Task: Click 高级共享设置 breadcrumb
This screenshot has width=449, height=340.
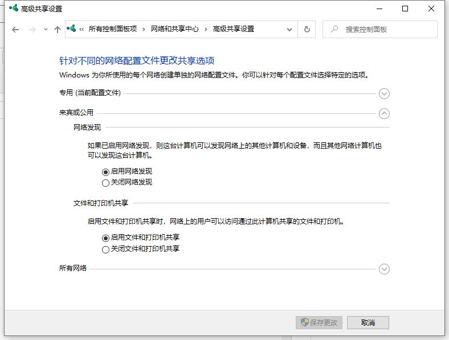Action: pos(234,29)
